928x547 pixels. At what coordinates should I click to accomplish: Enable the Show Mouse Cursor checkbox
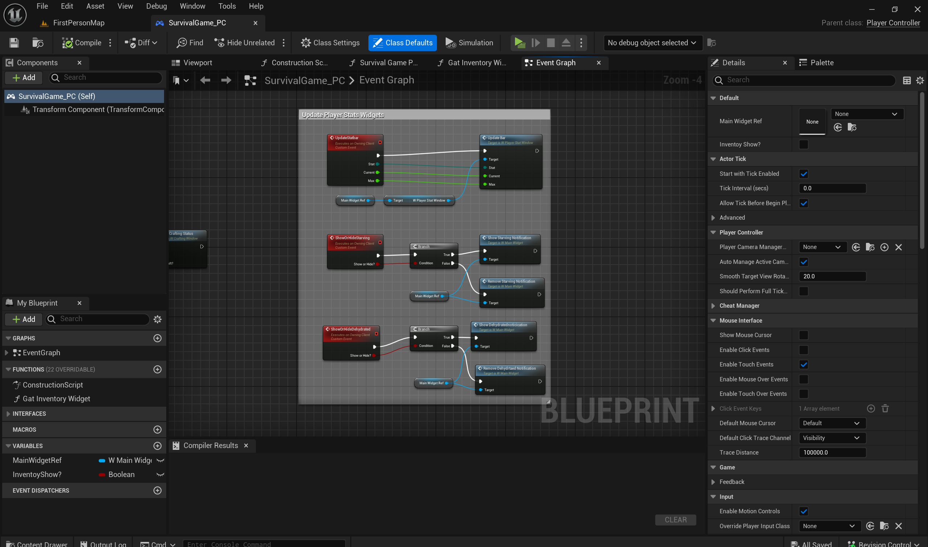point(803,335)
